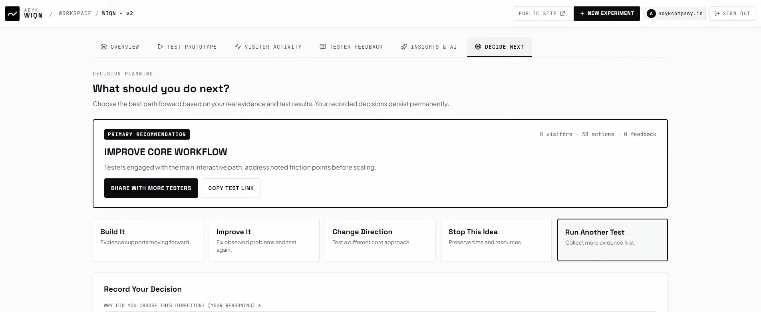Click the Tester Feedback message icon
761x312 pixels.
(x=323, y=47)
